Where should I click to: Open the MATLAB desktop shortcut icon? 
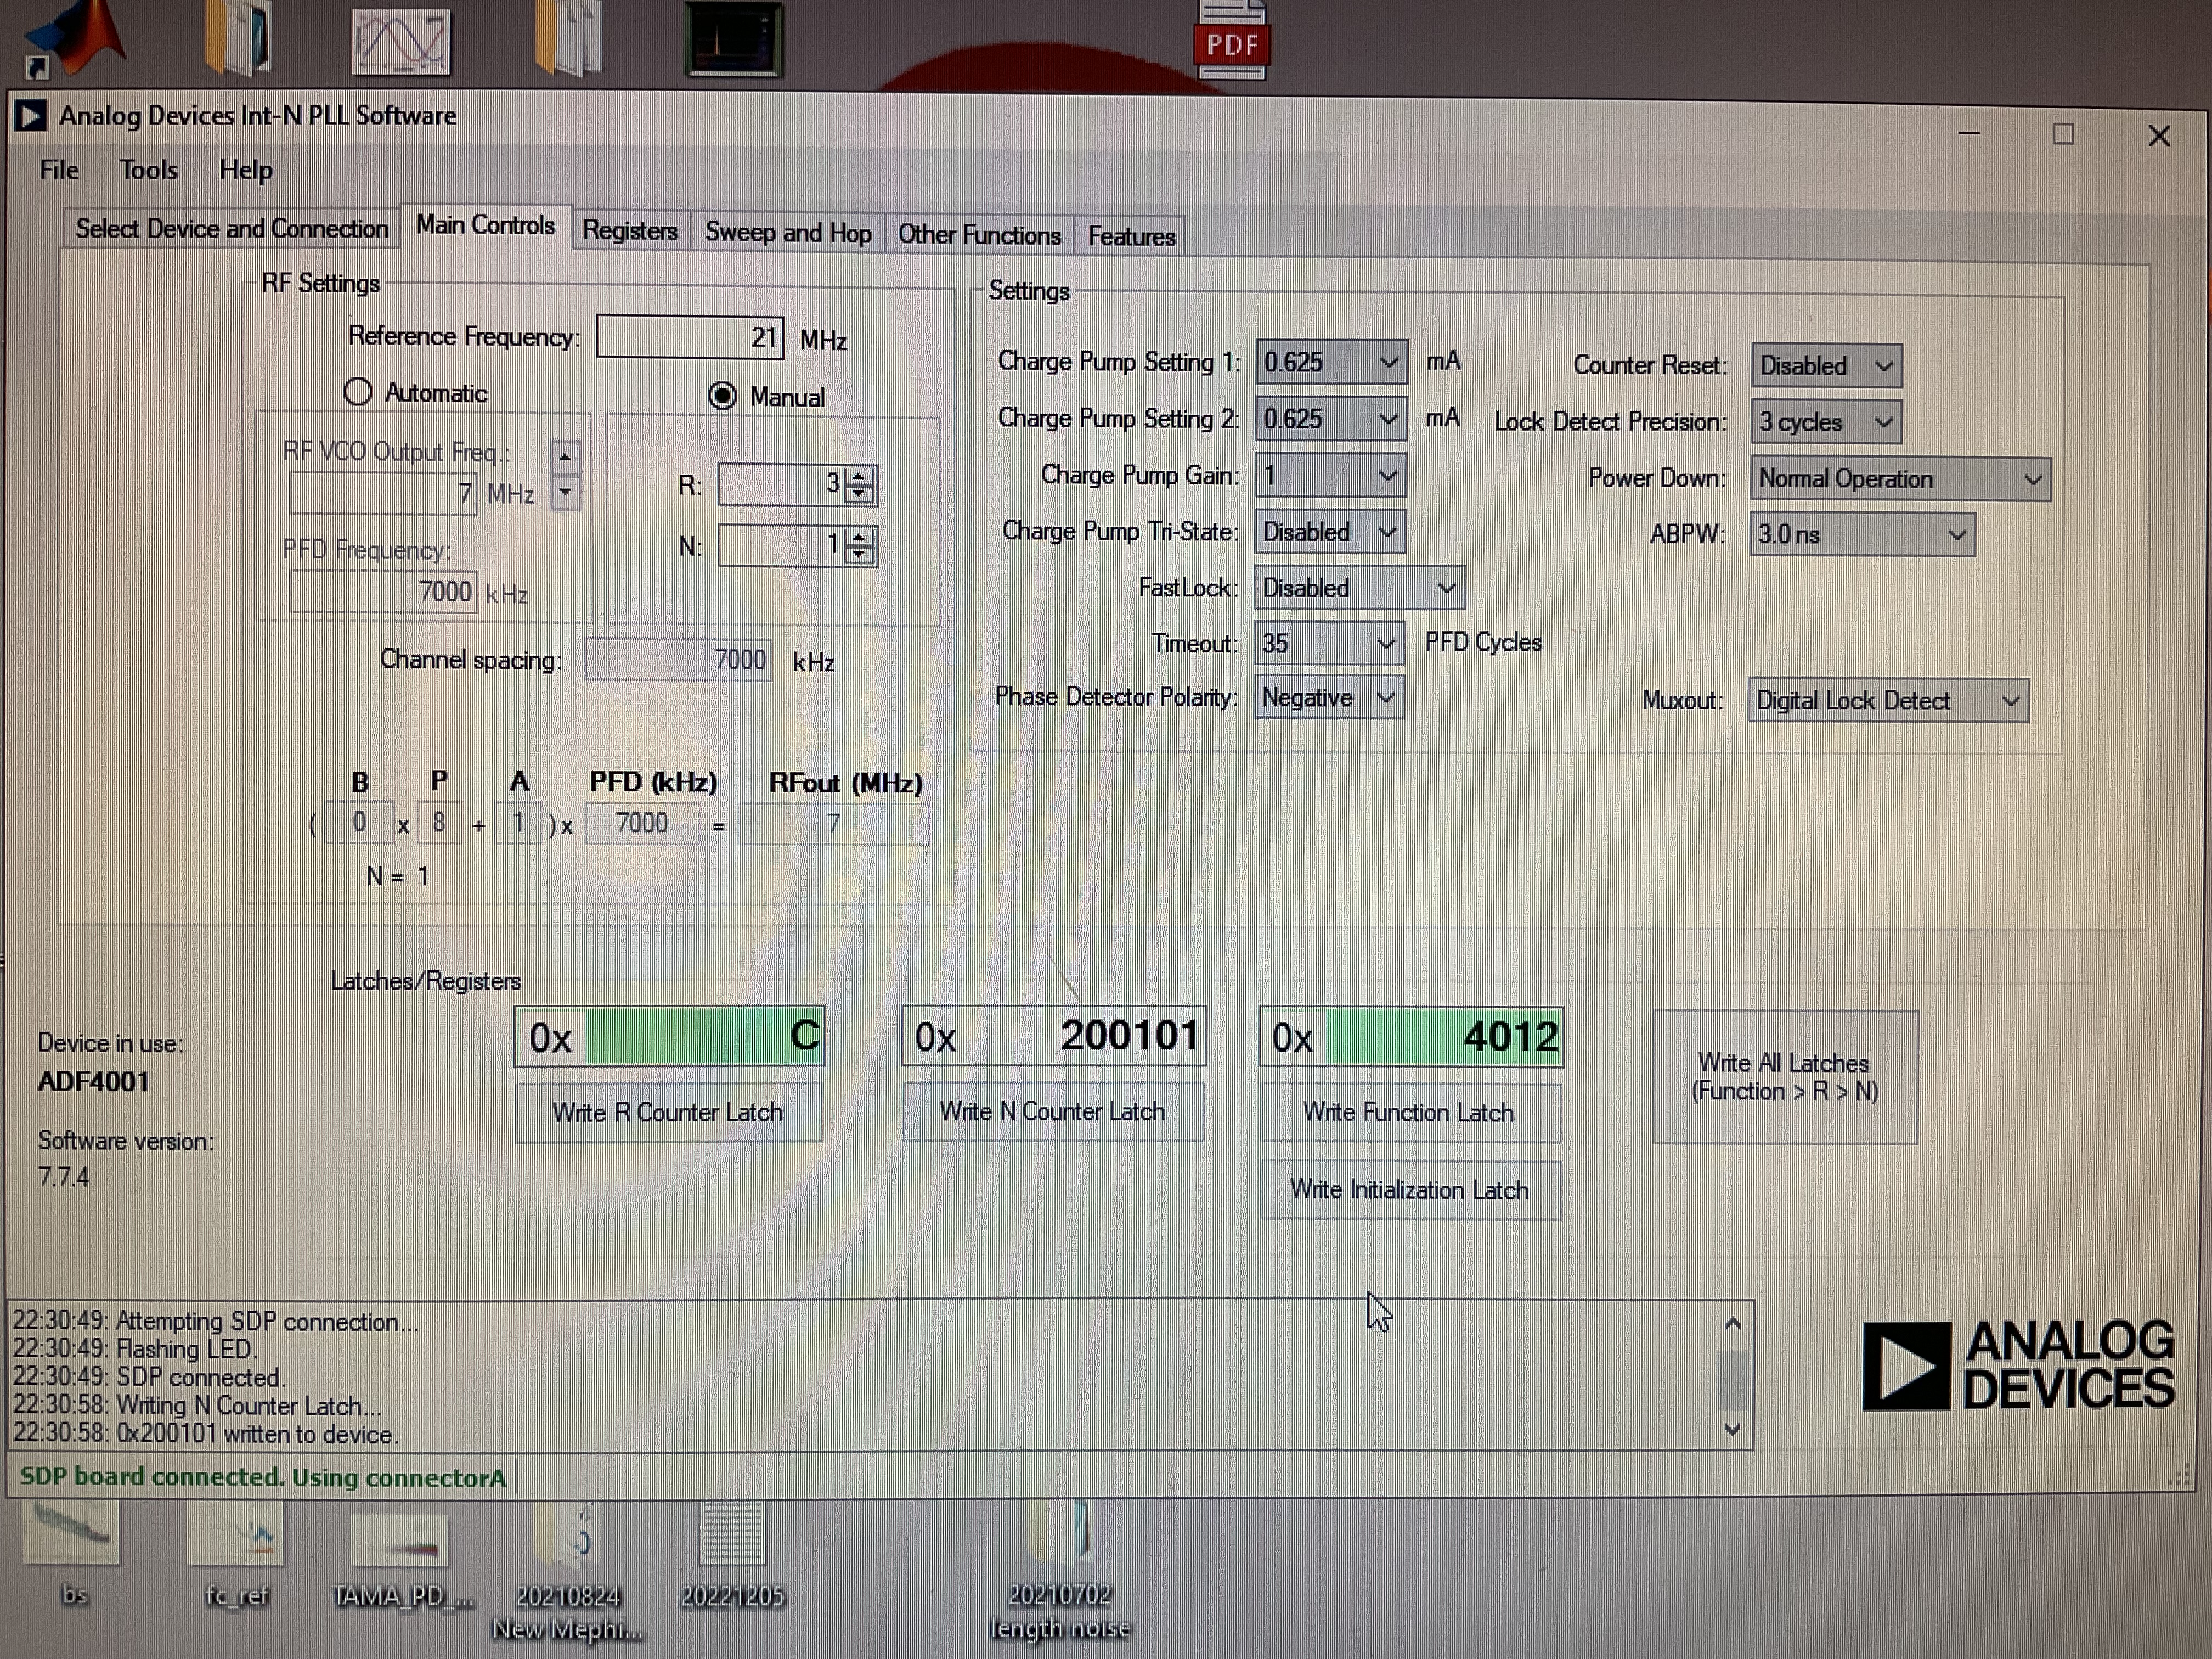[x=75, y=38]
